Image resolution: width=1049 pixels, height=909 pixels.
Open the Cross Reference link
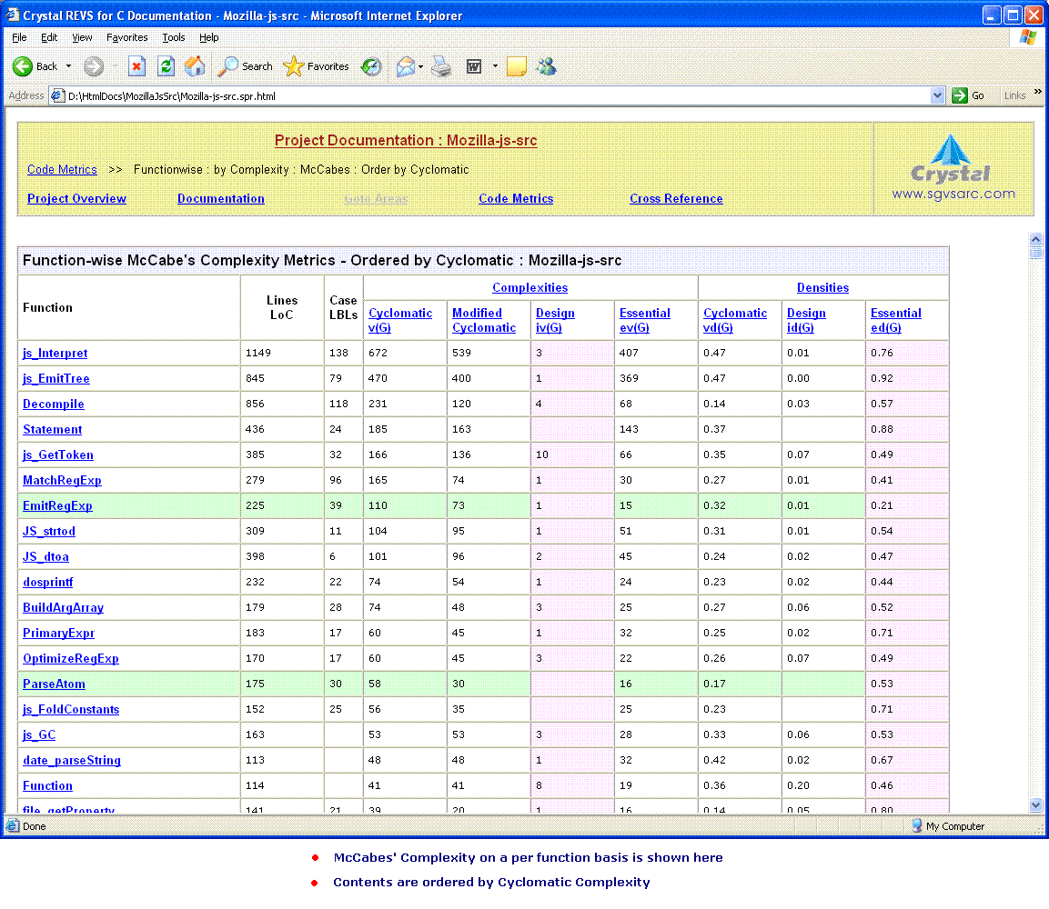pos(676,198)
